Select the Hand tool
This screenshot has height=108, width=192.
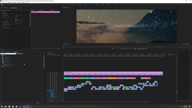tap(44, 65)
